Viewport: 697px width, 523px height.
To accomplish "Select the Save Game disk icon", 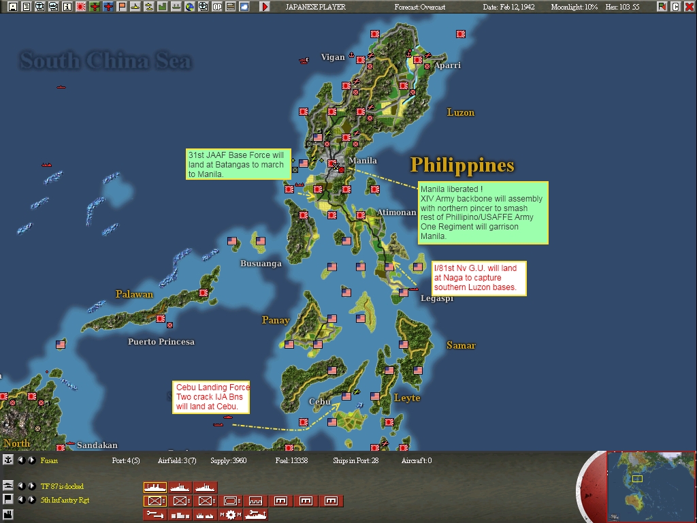I will 13,7.
